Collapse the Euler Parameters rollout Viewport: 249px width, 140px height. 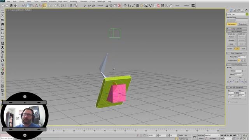[x=237, y=53]
